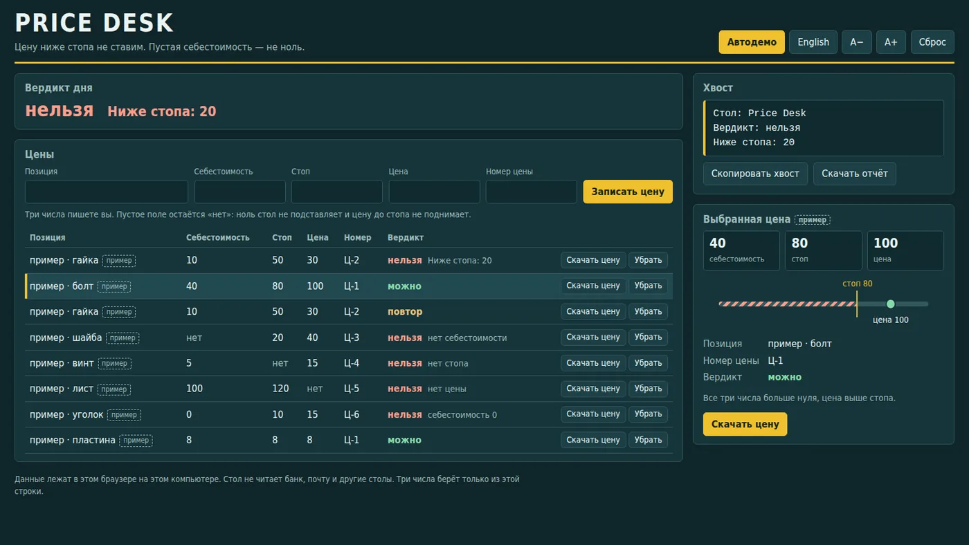Remove the лист row with Убрать

point(649,388)
